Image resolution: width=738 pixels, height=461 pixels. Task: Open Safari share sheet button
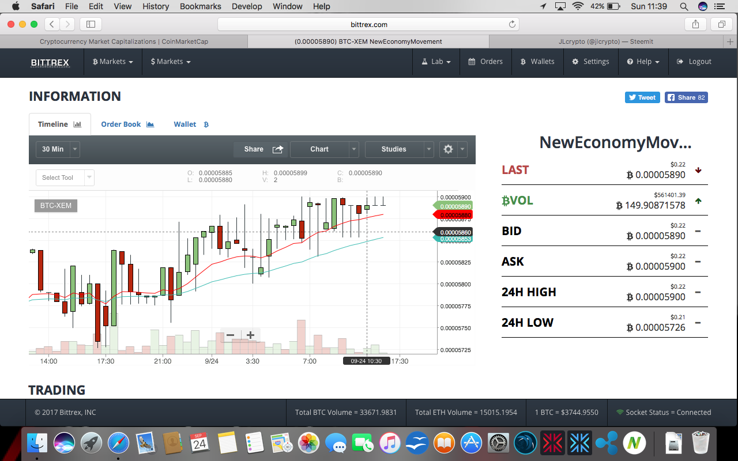tap(695, 24)
